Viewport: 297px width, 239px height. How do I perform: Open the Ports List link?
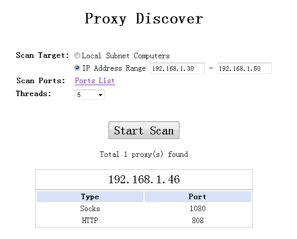point(95,81)
